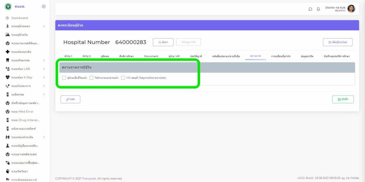Viewport: 365px width, 182px height.
Task: Click the Dashboard clock icon
Action: point(7,18)
